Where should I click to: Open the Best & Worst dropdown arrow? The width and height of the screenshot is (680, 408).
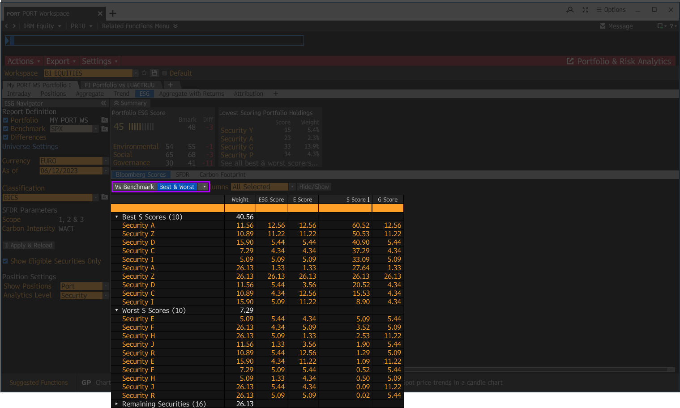(x=204, y=187)
